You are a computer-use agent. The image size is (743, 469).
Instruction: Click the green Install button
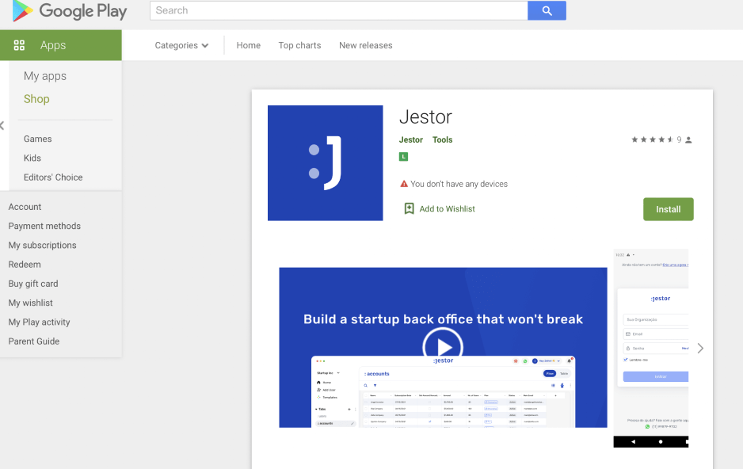668,209
